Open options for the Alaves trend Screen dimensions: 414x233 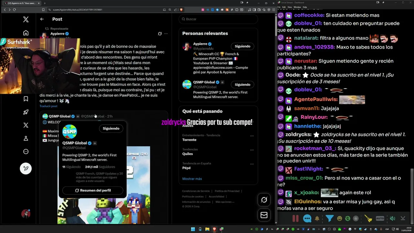coord(252,122)
